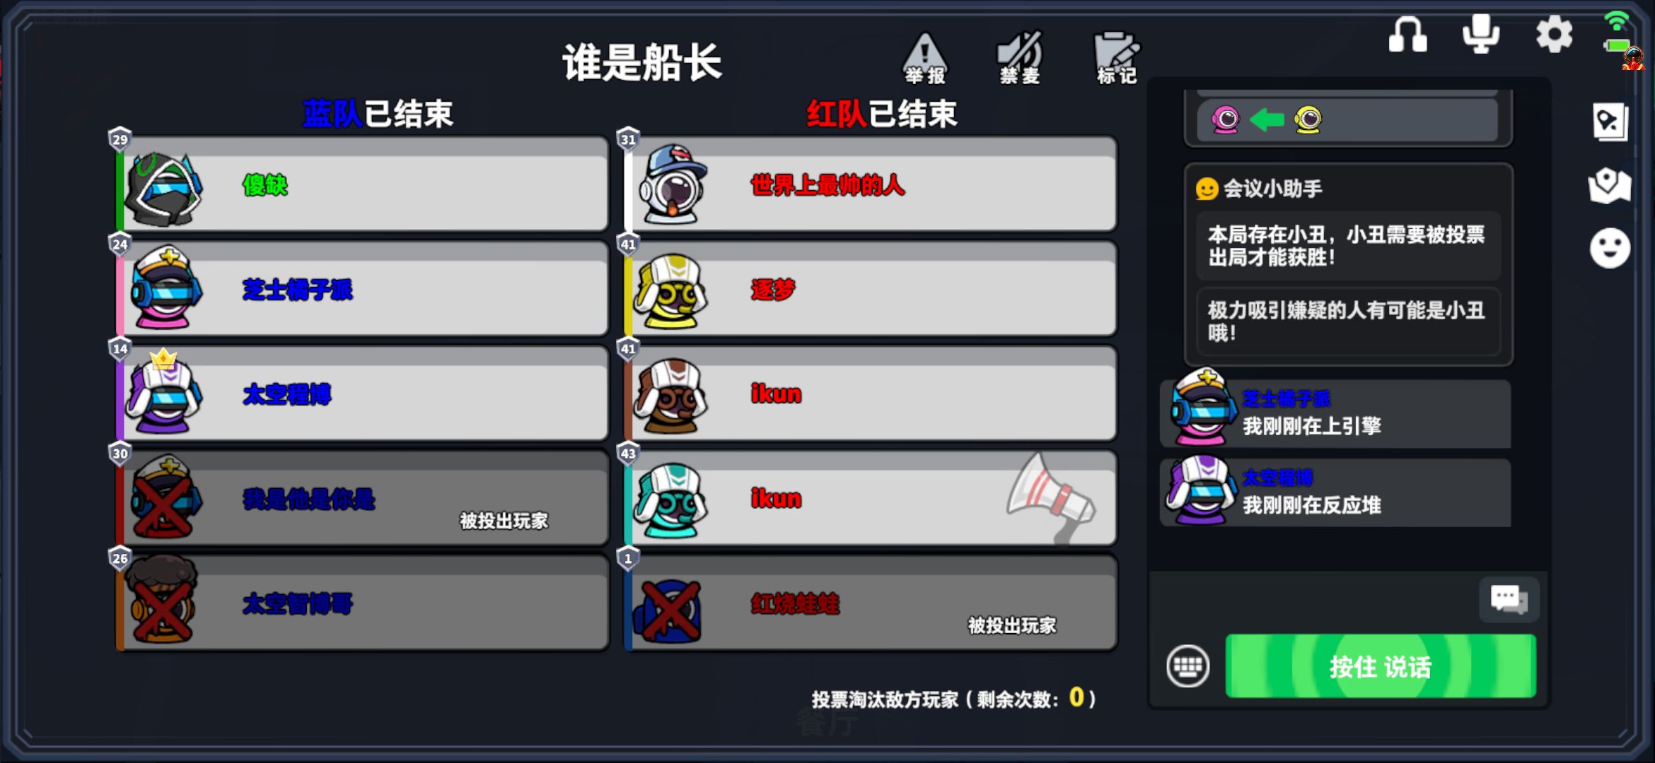The width and height of the screenshot is (1655, 763).
Task: Select player 芝士橘子派 in blue team
Action: pos(361,289)
